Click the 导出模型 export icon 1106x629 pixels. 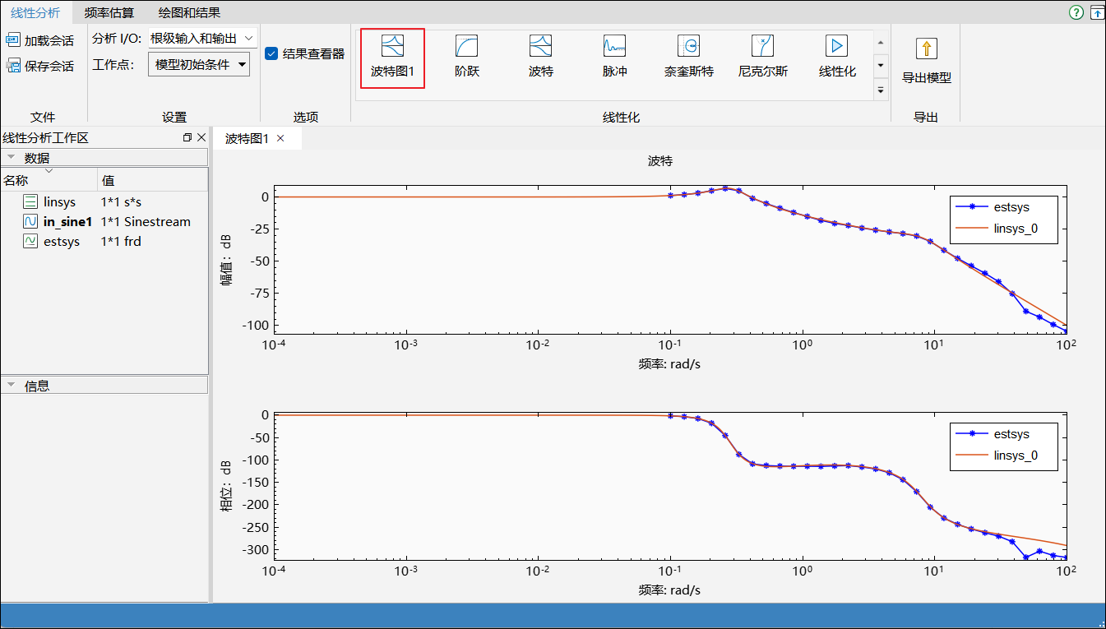(926, 49)
